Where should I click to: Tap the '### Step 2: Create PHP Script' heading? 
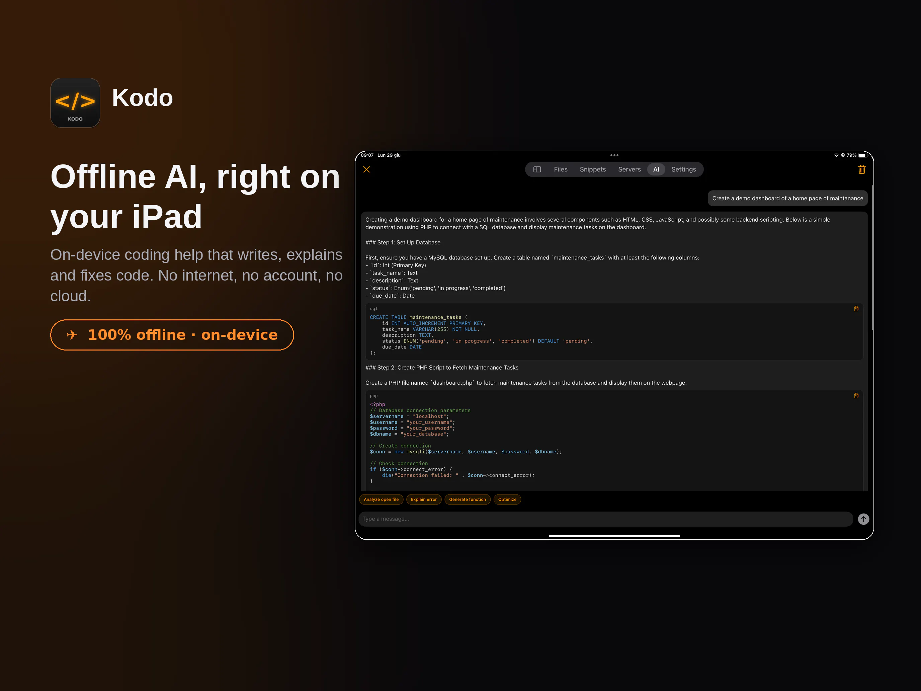442,367
